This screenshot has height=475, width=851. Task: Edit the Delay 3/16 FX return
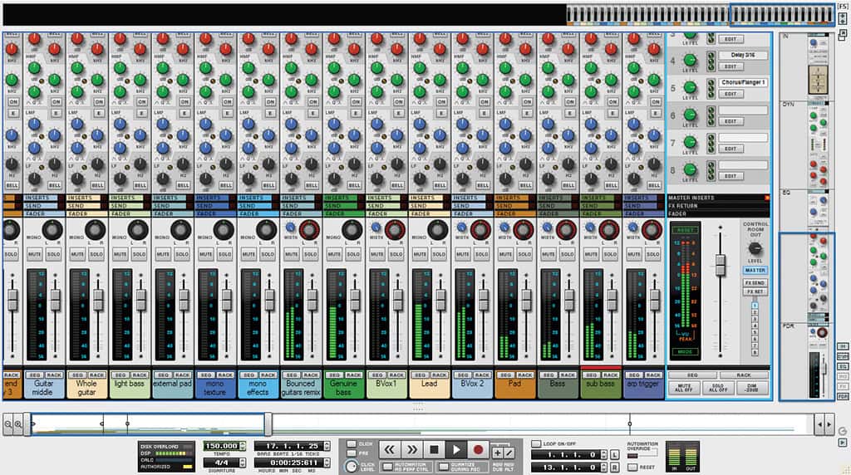click(x=730, y=66)
